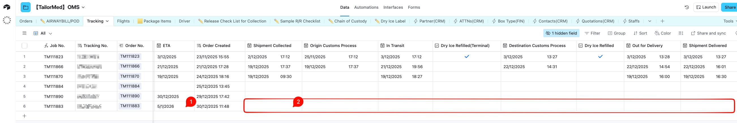
Task: Click the row height icon
Action: 681,33
